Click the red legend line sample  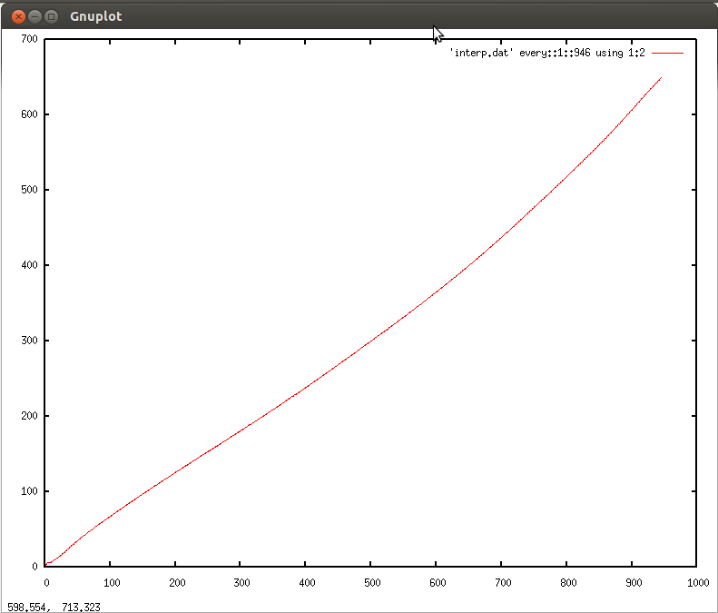pos(667,54)
